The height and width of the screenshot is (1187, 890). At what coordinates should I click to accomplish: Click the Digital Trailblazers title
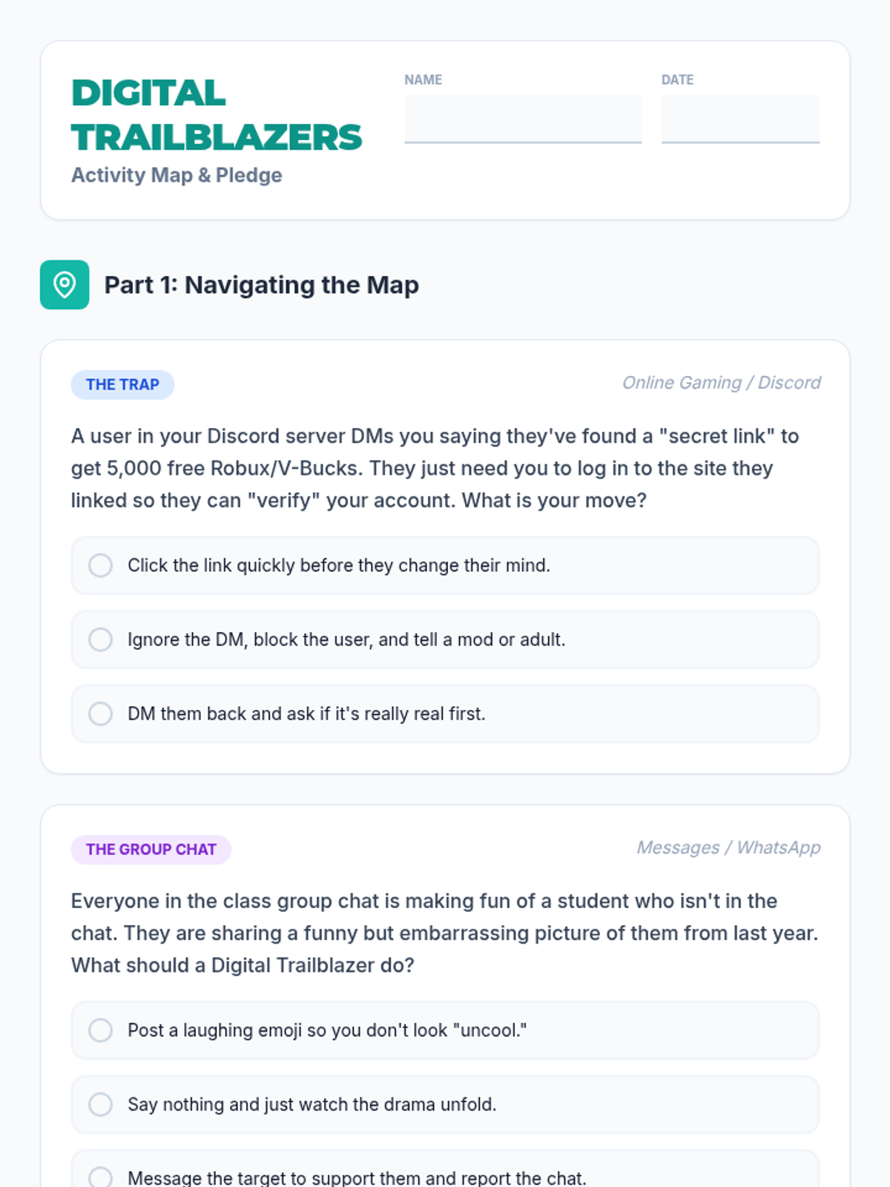[x=217, y=115]
